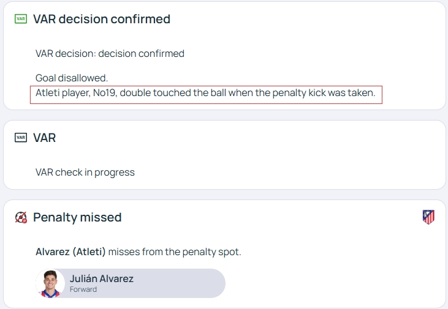Click the green VAR confirmed icon

tap(21, 19)
